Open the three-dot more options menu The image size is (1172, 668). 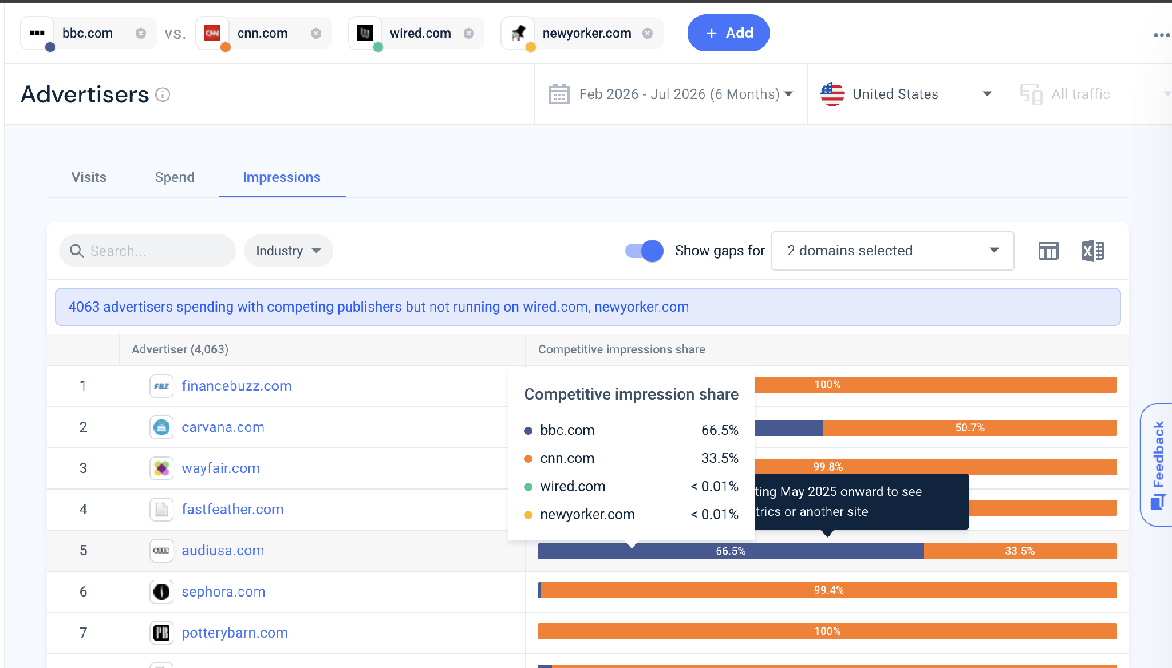[x=1162, y=35]
